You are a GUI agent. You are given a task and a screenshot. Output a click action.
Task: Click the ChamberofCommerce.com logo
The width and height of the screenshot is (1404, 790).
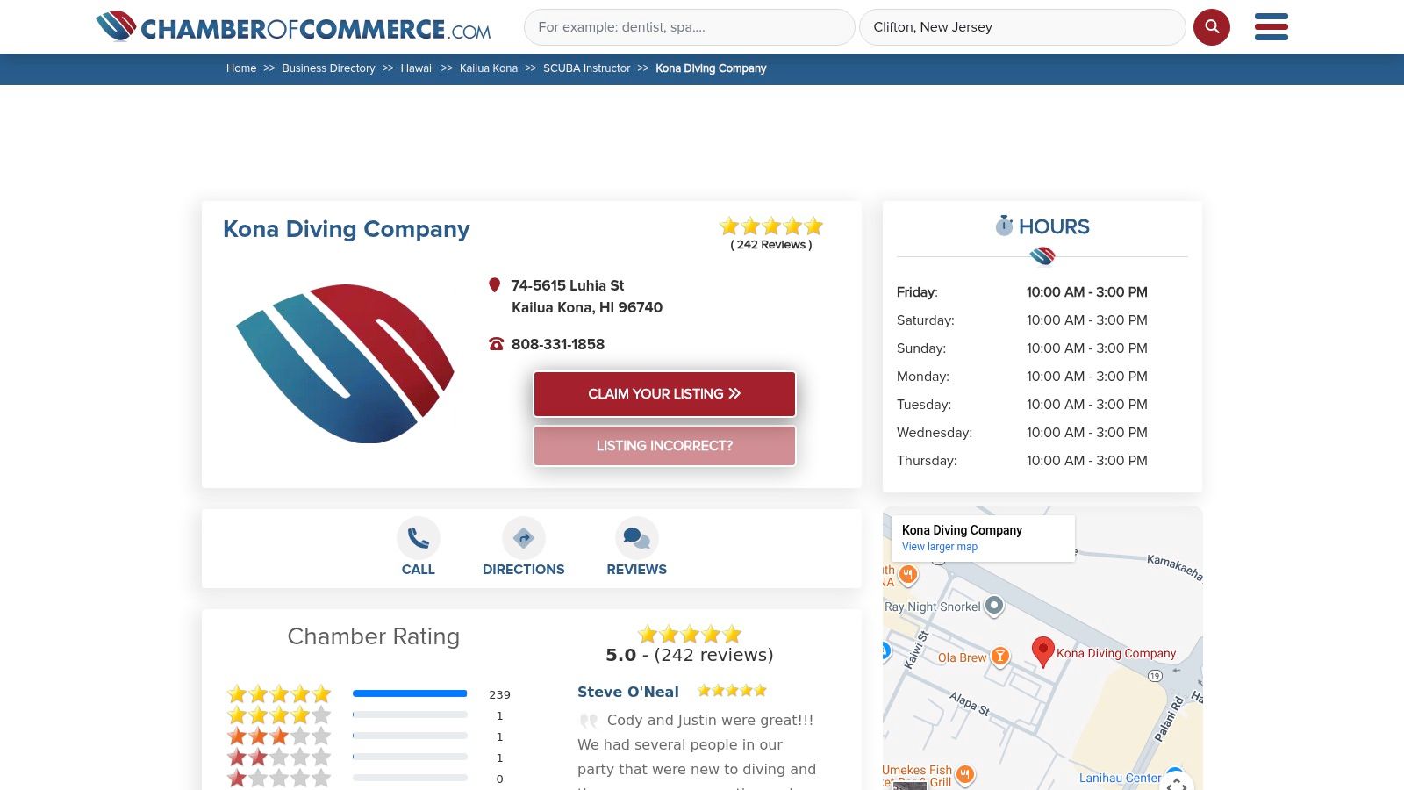pos(294,27)
